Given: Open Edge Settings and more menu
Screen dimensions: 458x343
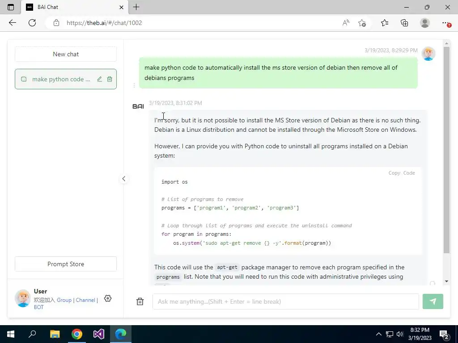Looking at the screenshot, I should click(x=445, y=23).
